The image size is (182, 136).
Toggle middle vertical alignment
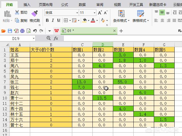click(x=162, y=12)
